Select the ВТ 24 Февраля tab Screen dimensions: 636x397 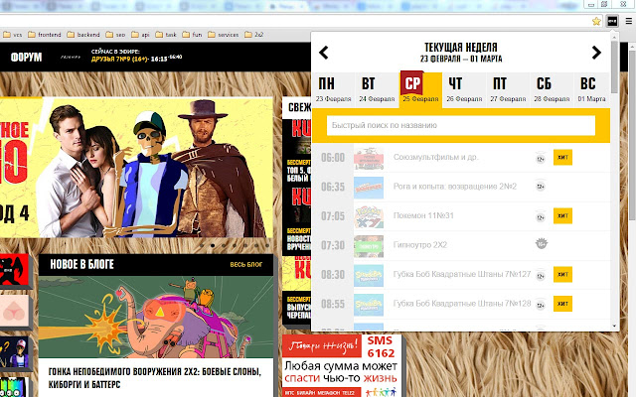coord(377,89)
